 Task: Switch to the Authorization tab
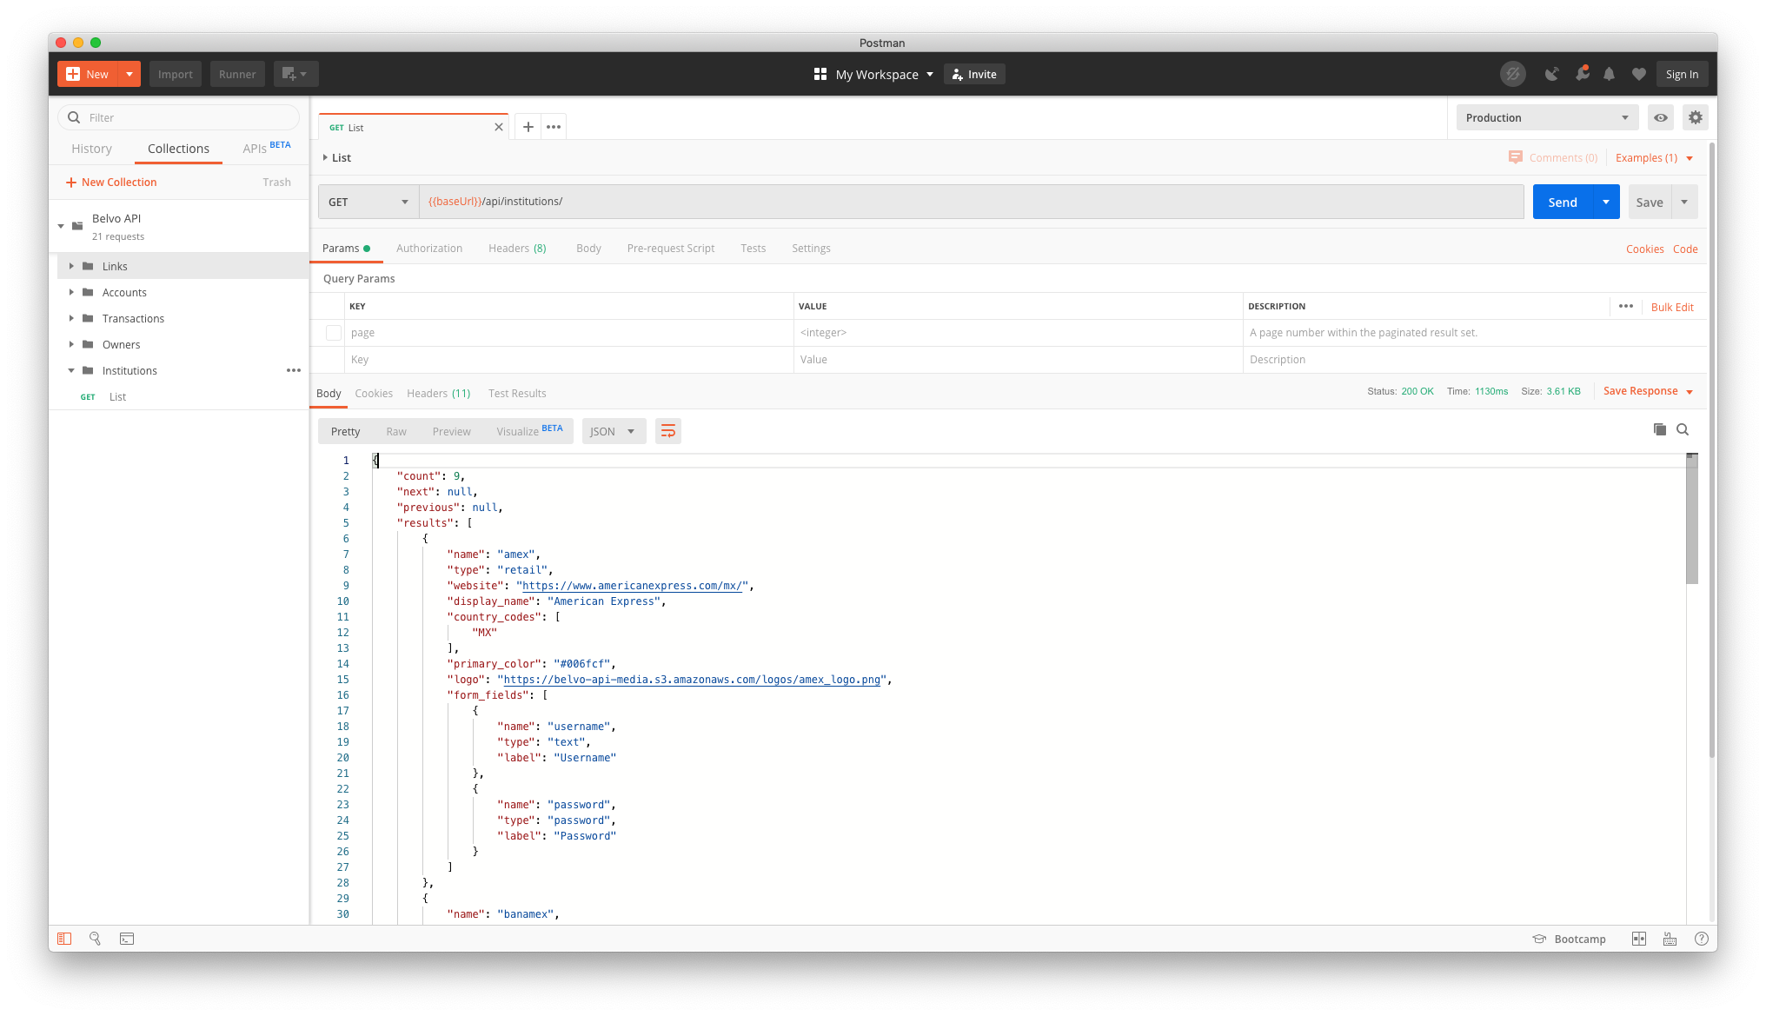coord(428,249)
